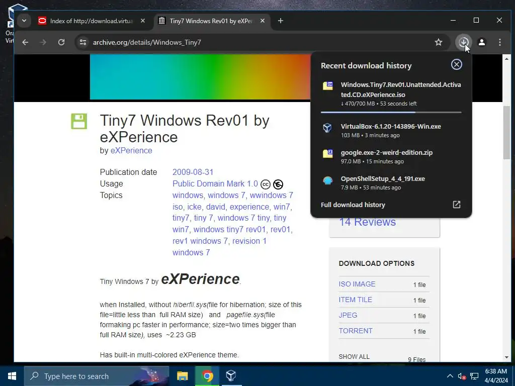Open full download history external icon
The height and width of the screenshot is (386, 515).
[x=457, y=205]
